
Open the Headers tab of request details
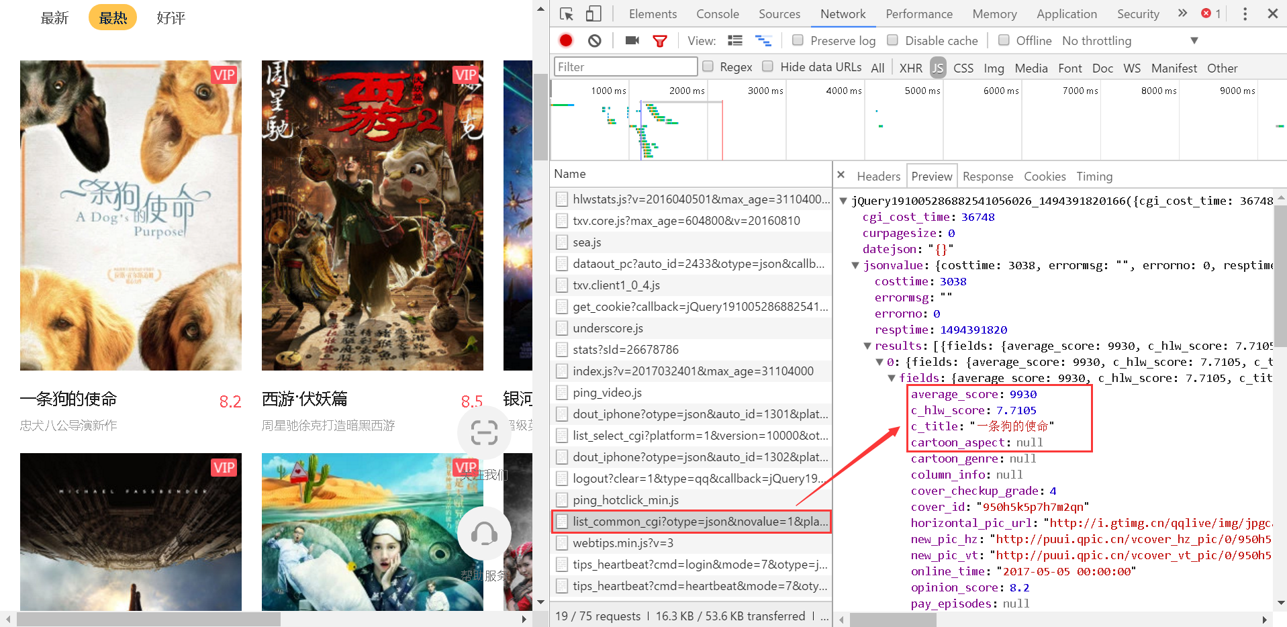pos(879,177)
